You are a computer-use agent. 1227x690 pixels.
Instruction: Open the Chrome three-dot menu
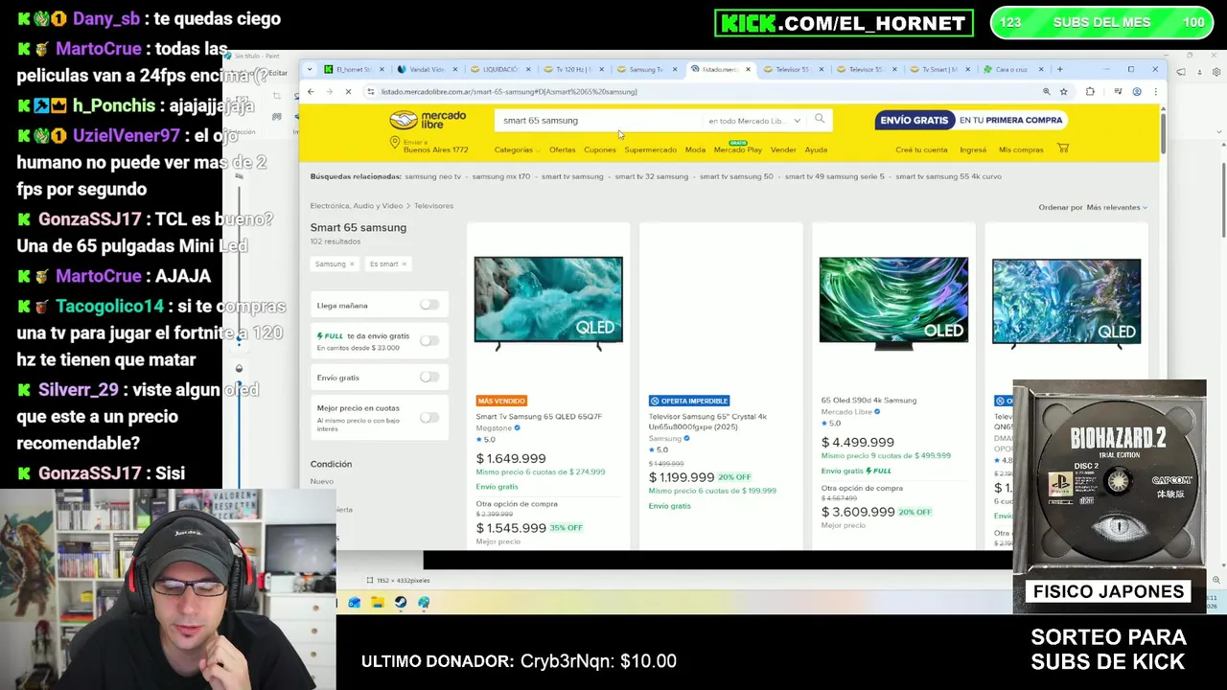point(1154,92)
